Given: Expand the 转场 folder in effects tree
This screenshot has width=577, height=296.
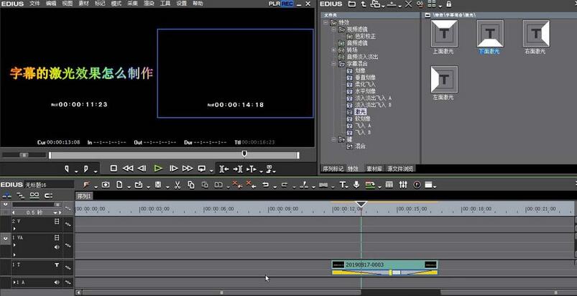Looking at the screenshot, I should [333, 50].
